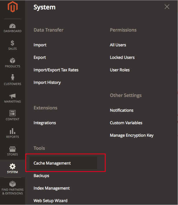
Task: Open Custom Variables
Action: pyautogui.click(x=126, y=123)
